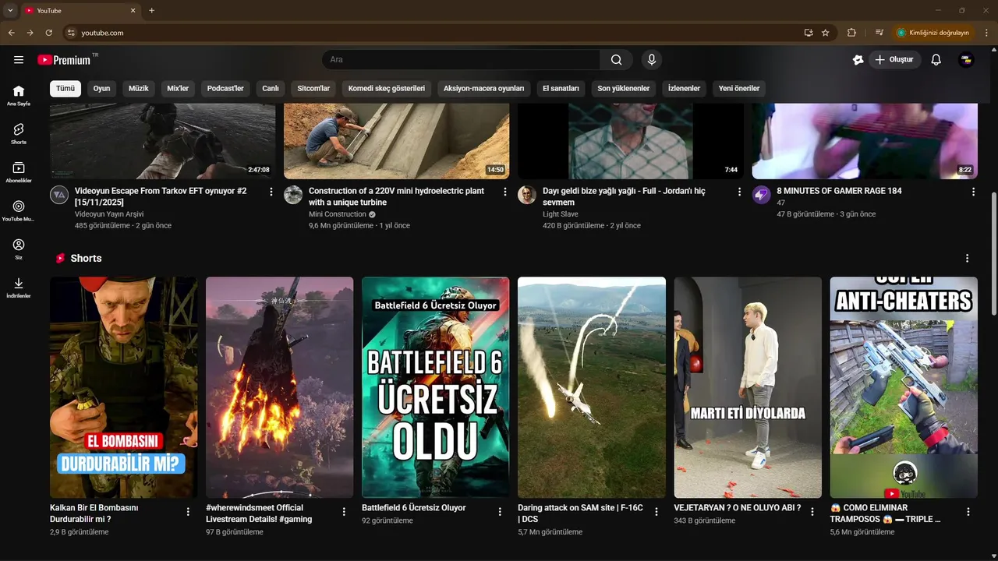Click the Oluştur create button
Screen dimensions: 998x561
[895, 60]
